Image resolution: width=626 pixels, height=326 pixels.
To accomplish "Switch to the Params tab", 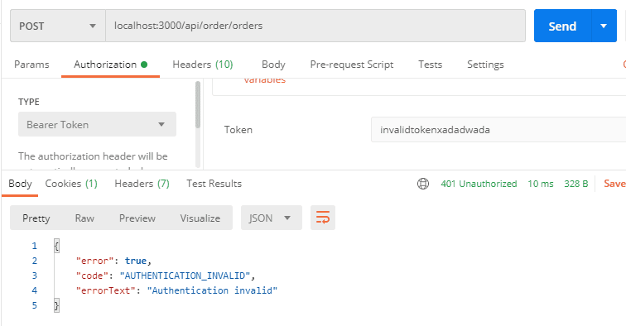I will 31,65.
